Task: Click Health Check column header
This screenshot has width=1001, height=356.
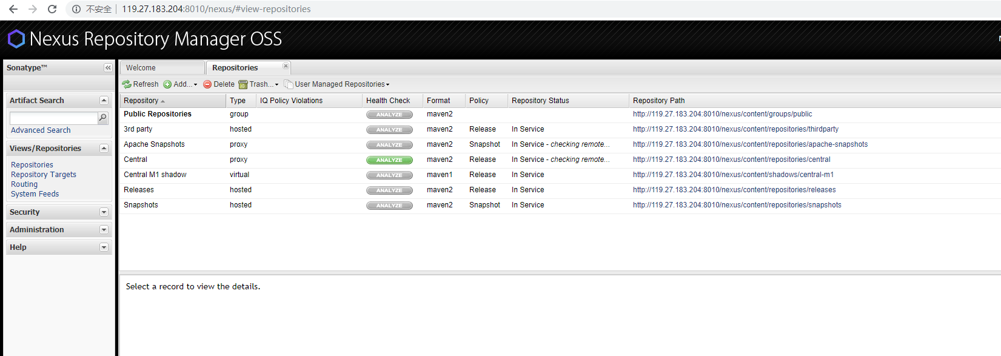Action: tap(392, 101)
